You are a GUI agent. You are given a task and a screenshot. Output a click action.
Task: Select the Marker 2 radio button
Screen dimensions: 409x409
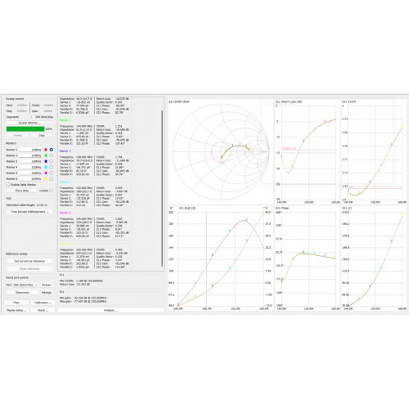click(x=52, y=155)
